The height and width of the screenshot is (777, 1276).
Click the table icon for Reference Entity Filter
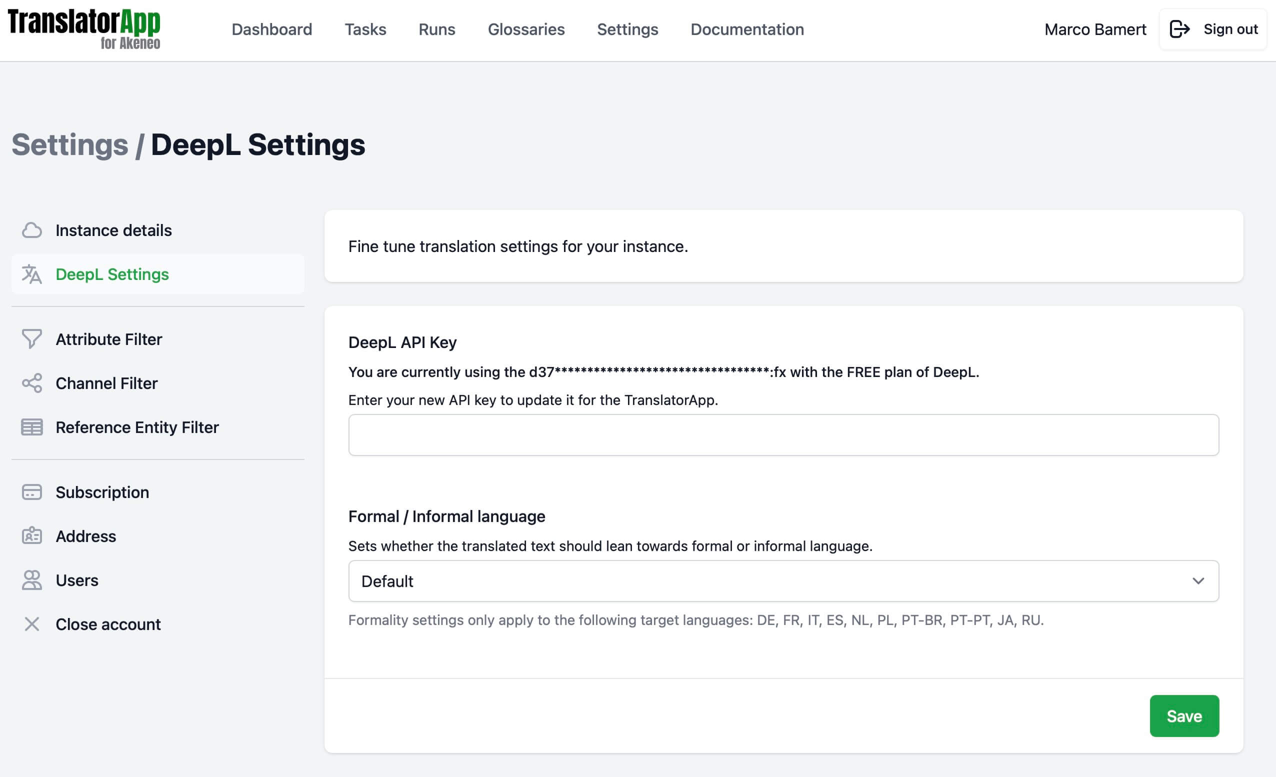click(32, 427)
